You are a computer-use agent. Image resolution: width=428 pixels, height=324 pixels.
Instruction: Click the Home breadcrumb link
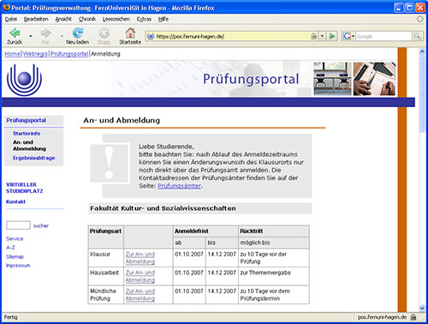click(12, 54)
